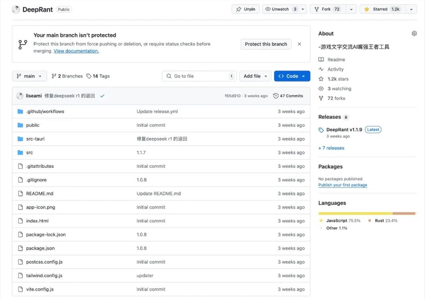Image resolution: width=425 pixels, height=299 pixels.
Task: View the 2 Branches list
Action: [x=67, y=76]
